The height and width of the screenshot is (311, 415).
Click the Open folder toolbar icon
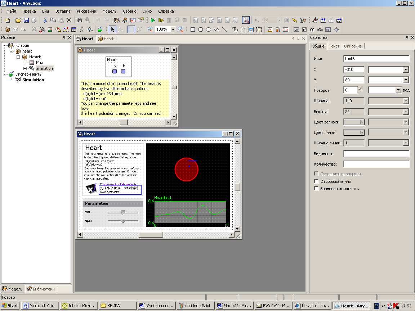coord(18,20)
